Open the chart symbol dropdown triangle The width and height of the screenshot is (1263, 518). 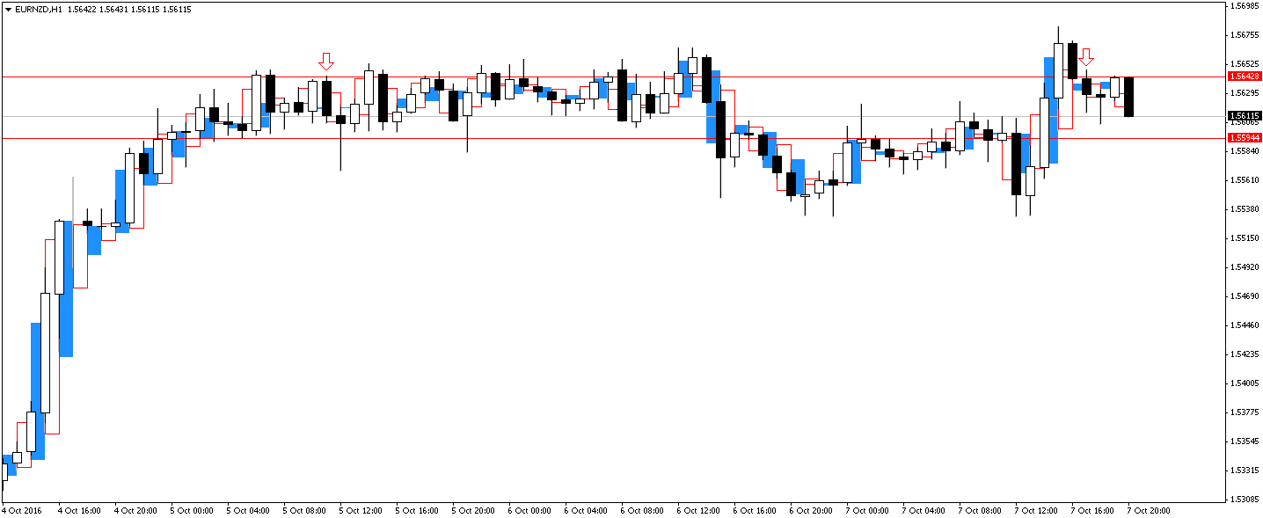7,11
